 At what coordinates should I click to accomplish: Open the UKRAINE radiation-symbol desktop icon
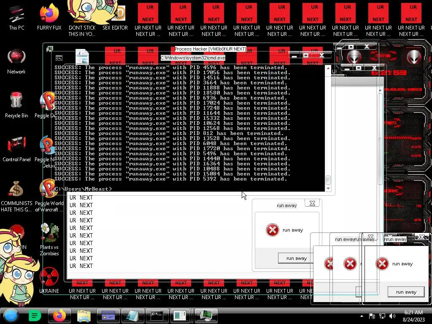(49, 281)
